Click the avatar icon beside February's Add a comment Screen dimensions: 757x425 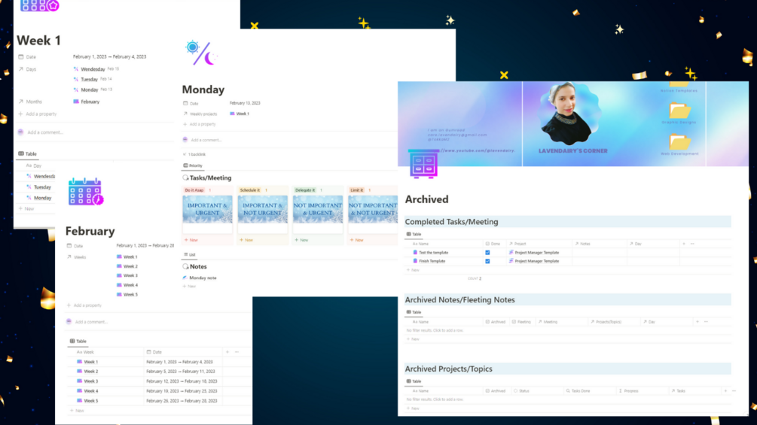(x=69, y=321)
